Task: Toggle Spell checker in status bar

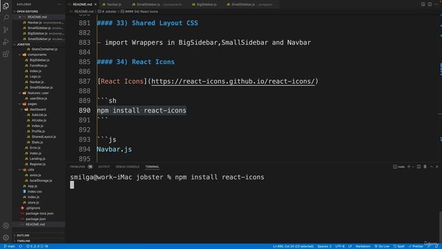Action: (399, 246)
